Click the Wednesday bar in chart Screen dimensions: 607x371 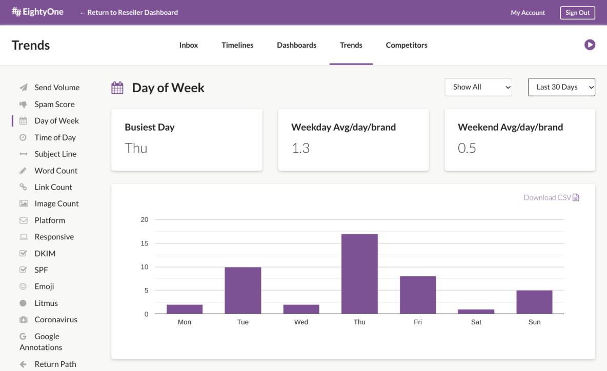tap(301, 309)
